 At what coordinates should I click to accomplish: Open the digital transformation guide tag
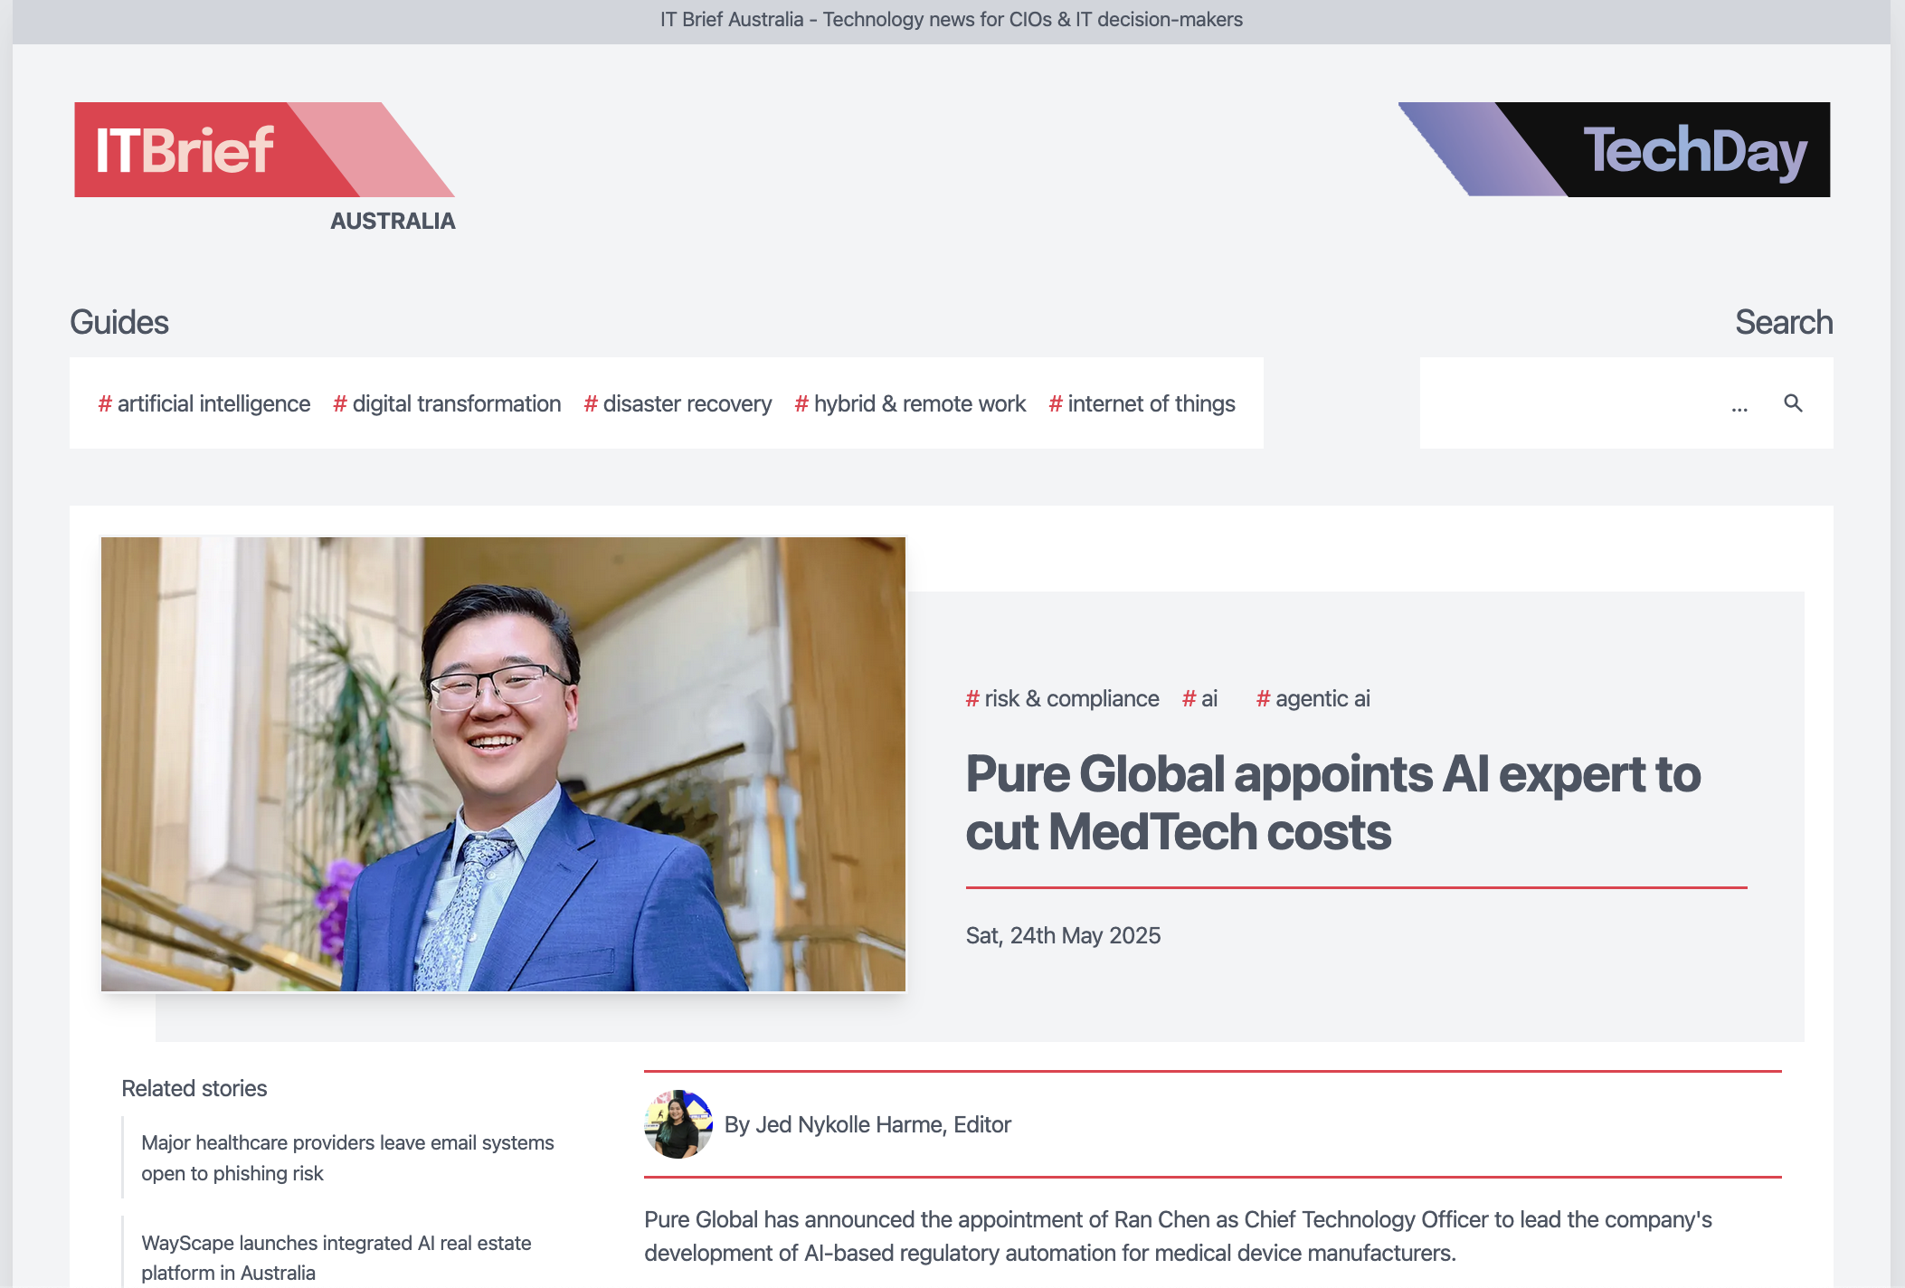[447, 403]
